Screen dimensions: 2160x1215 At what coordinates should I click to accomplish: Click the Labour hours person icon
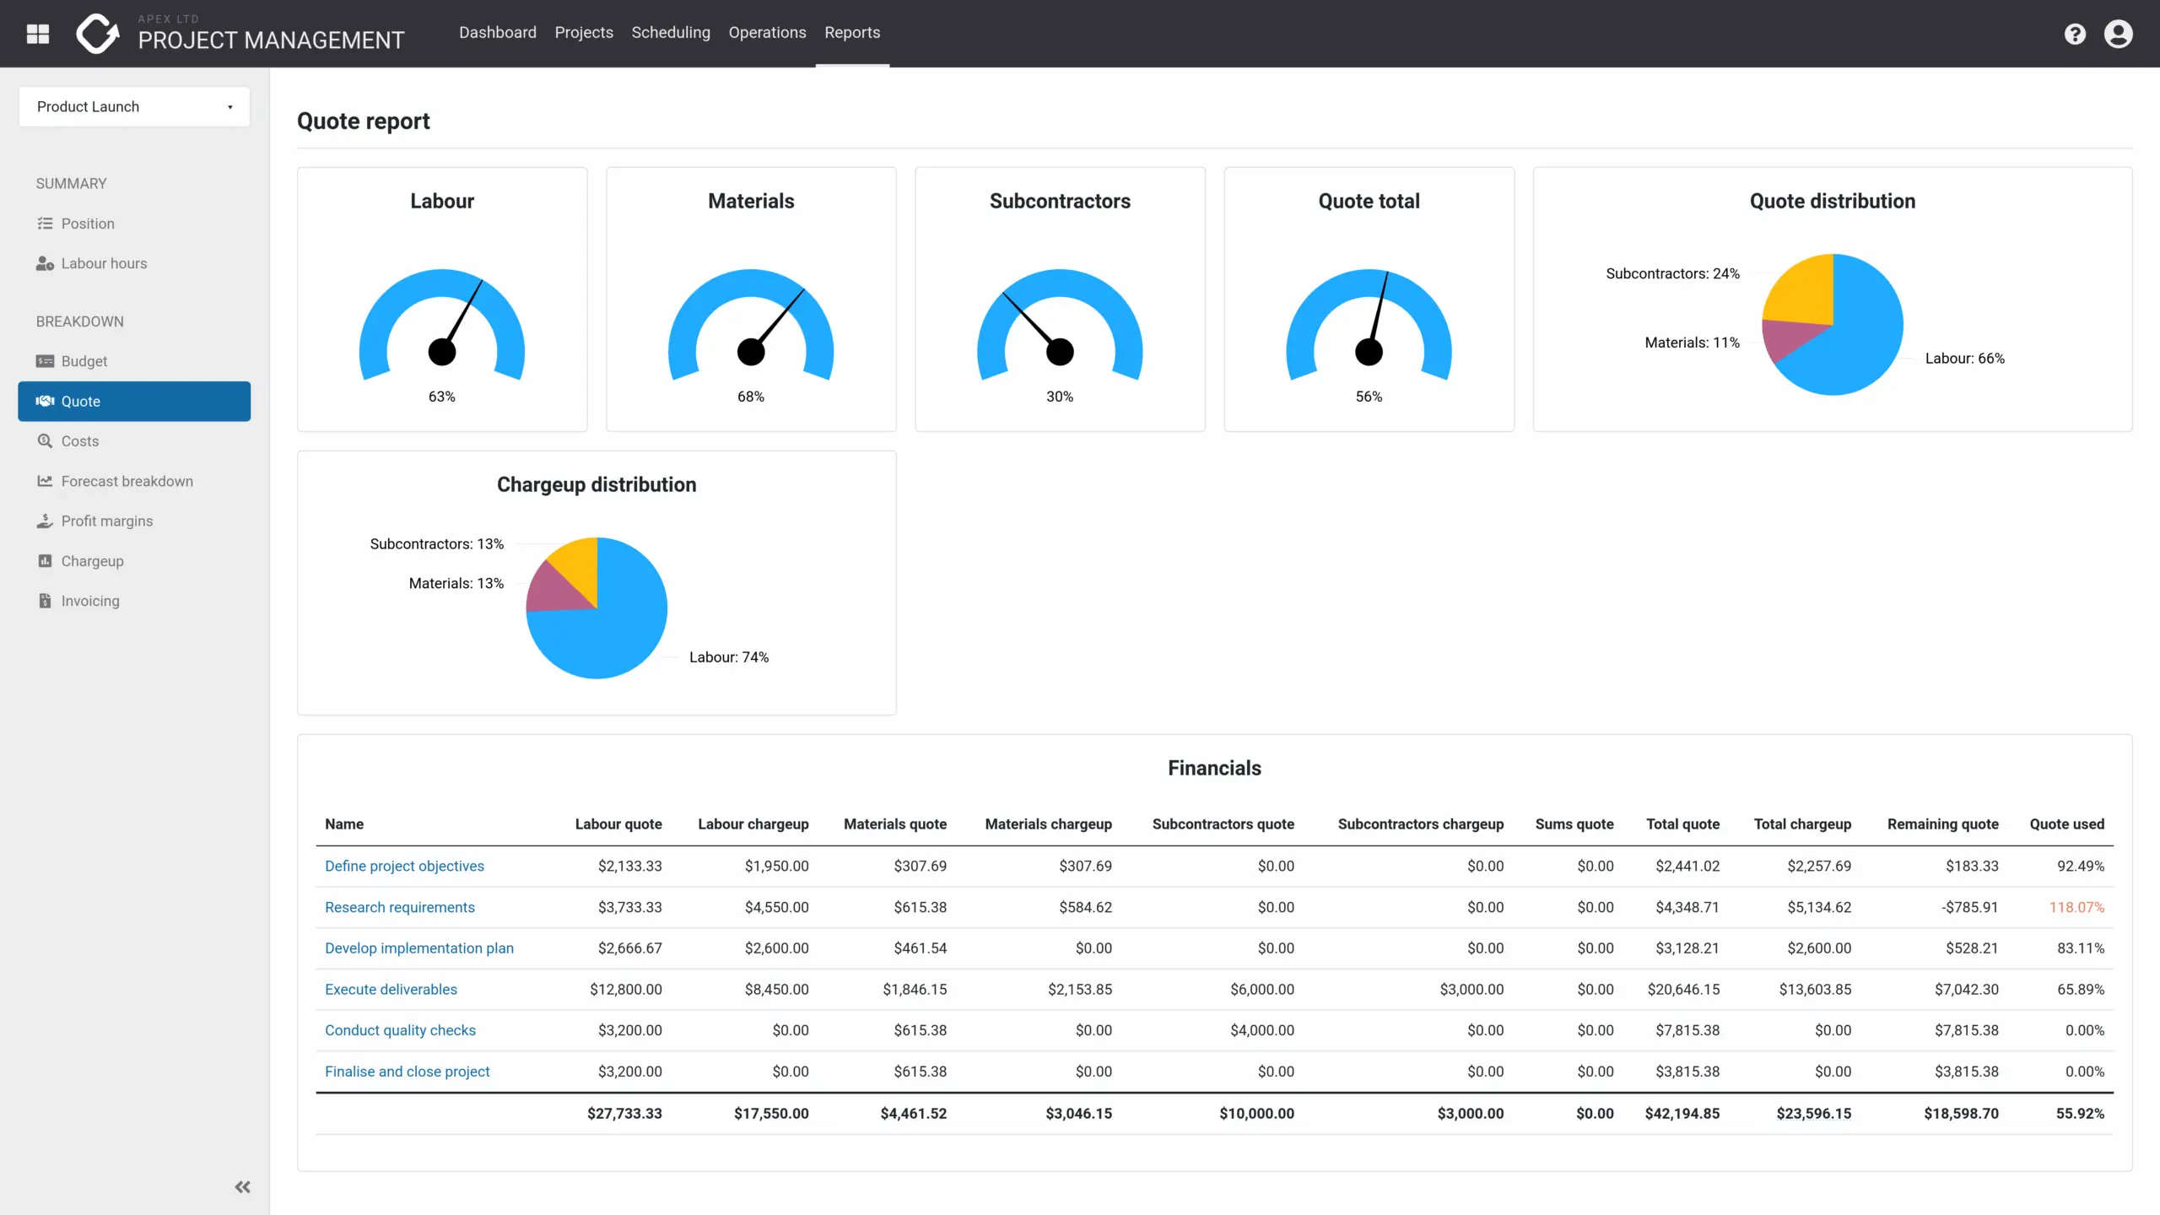point(45,263)
